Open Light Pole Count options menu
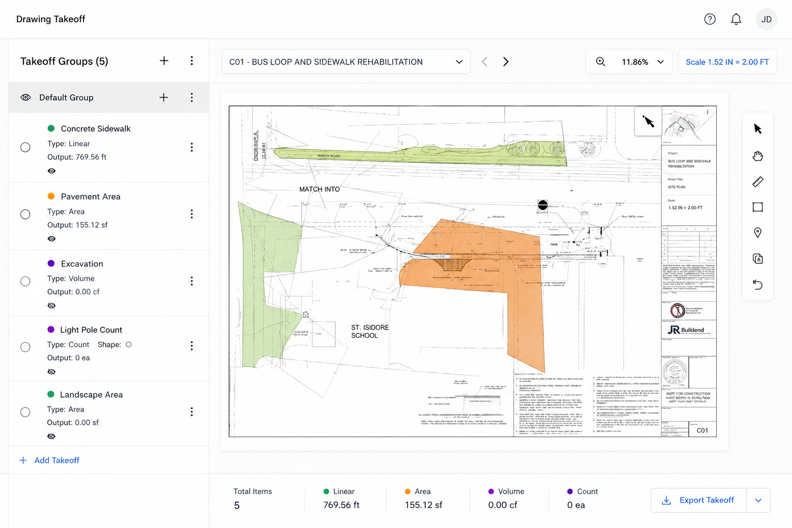 tap(192, 346)
